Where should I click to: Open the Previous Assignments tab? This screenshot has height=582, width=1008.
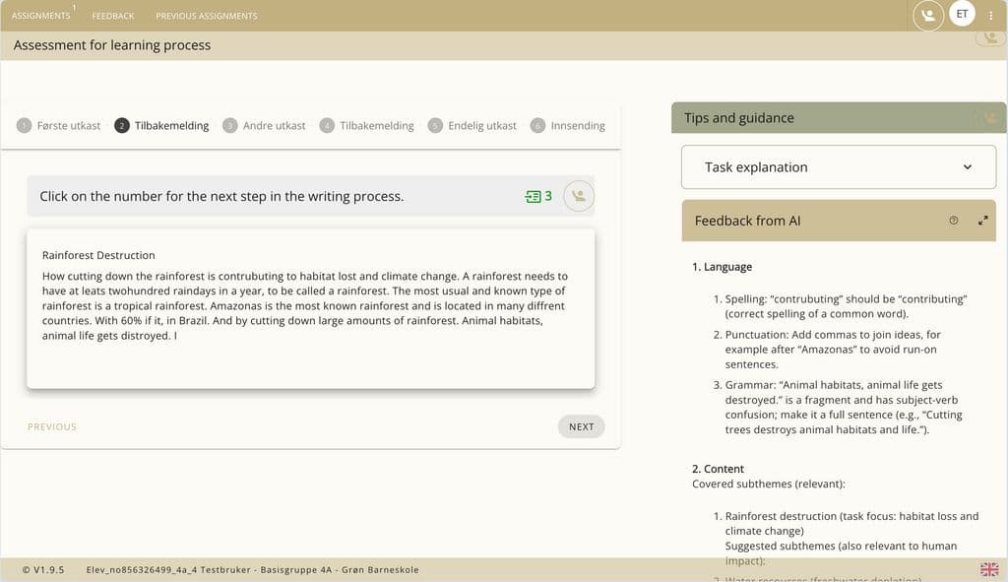207,16
